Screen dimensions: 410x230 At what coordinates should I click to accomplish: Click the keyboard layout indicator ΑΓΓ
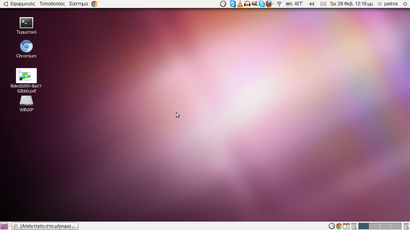[294, 4]
